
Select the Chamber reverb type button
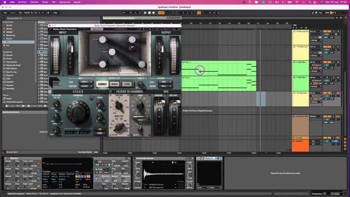tap(102, 84)
